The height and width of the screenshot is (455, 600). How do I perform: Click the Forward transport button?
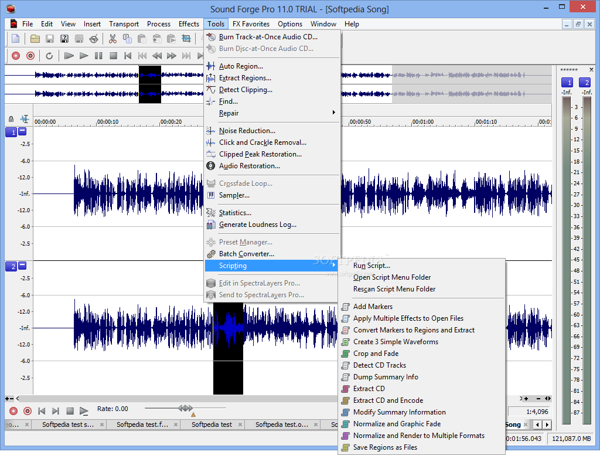[x=172, y=56]
